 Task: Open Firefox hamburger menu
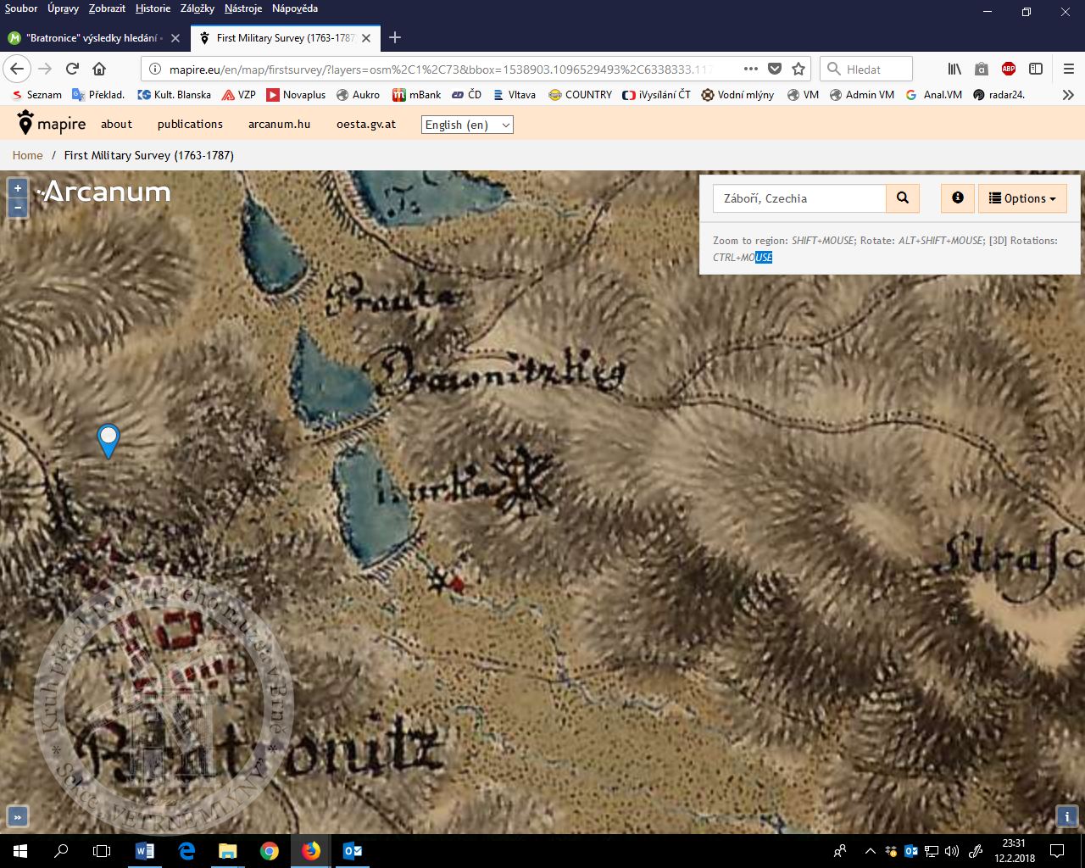pos(1068,69)
